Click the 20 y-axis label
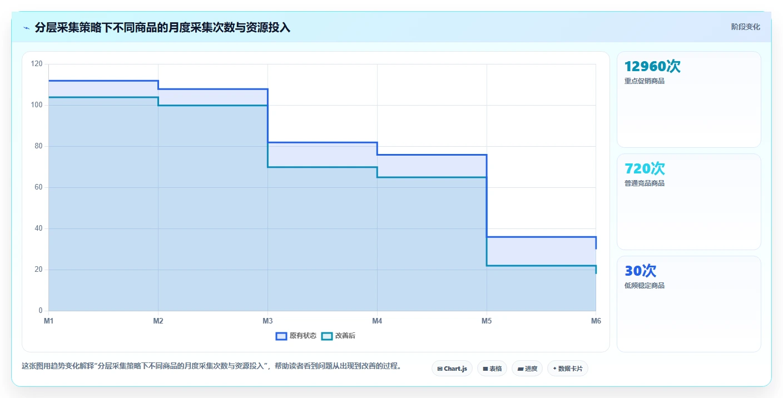 (38, 270)
